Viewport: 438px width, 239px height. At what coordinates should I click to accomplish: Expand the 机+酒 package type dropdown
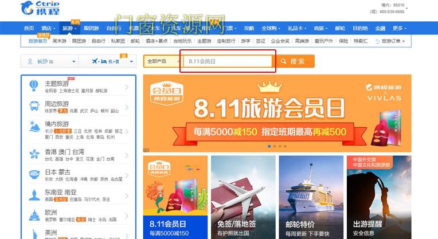(108, 61)
